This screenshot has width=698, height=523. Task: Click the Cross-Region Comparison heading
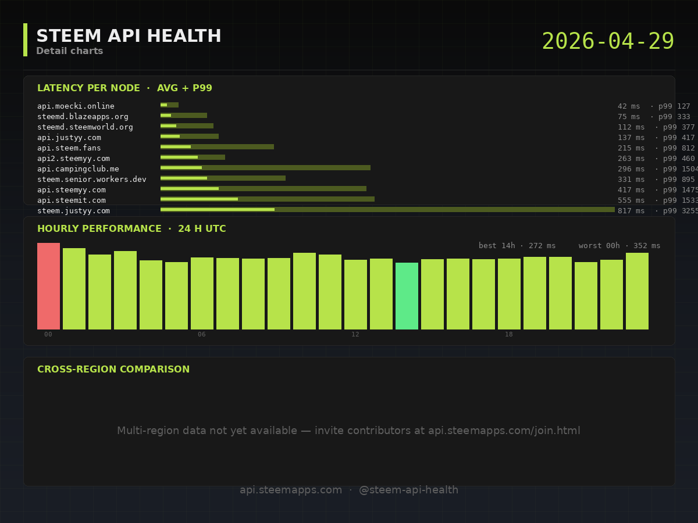tap(113, 370)
